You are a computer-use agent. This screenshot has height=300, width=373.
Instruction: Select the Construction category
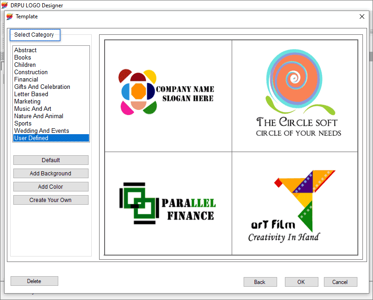tap(31, 72)
